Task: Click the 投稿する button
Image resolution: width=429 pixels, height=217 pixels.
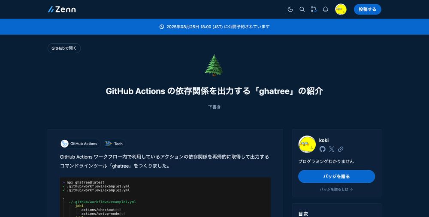Action: (x=368, y=9)
